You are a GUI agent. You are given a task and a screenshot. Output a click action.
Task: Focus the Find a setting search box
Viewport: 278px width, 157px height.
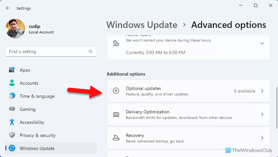click(x=51, y=52)
